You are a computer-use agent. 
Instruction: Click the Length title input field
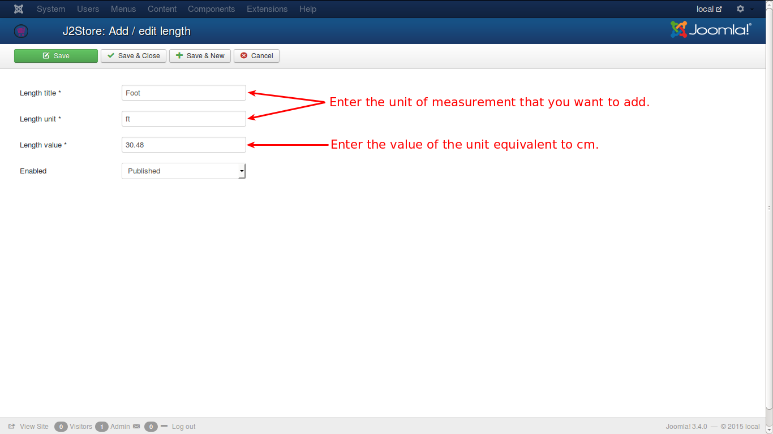tap(183, 93)
